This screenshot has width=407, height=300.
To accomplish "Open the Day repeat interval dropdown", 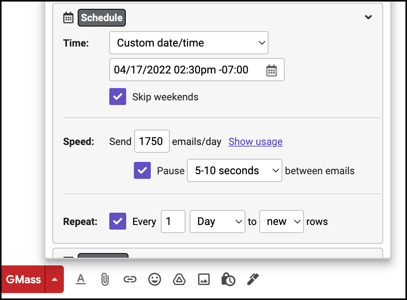I will click(x=217, y=222).
